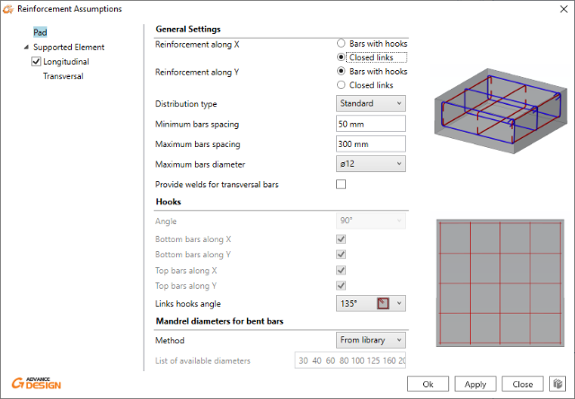Enable Provide welds for transversal bars
The image size is (575, 399).
(341, 185)
